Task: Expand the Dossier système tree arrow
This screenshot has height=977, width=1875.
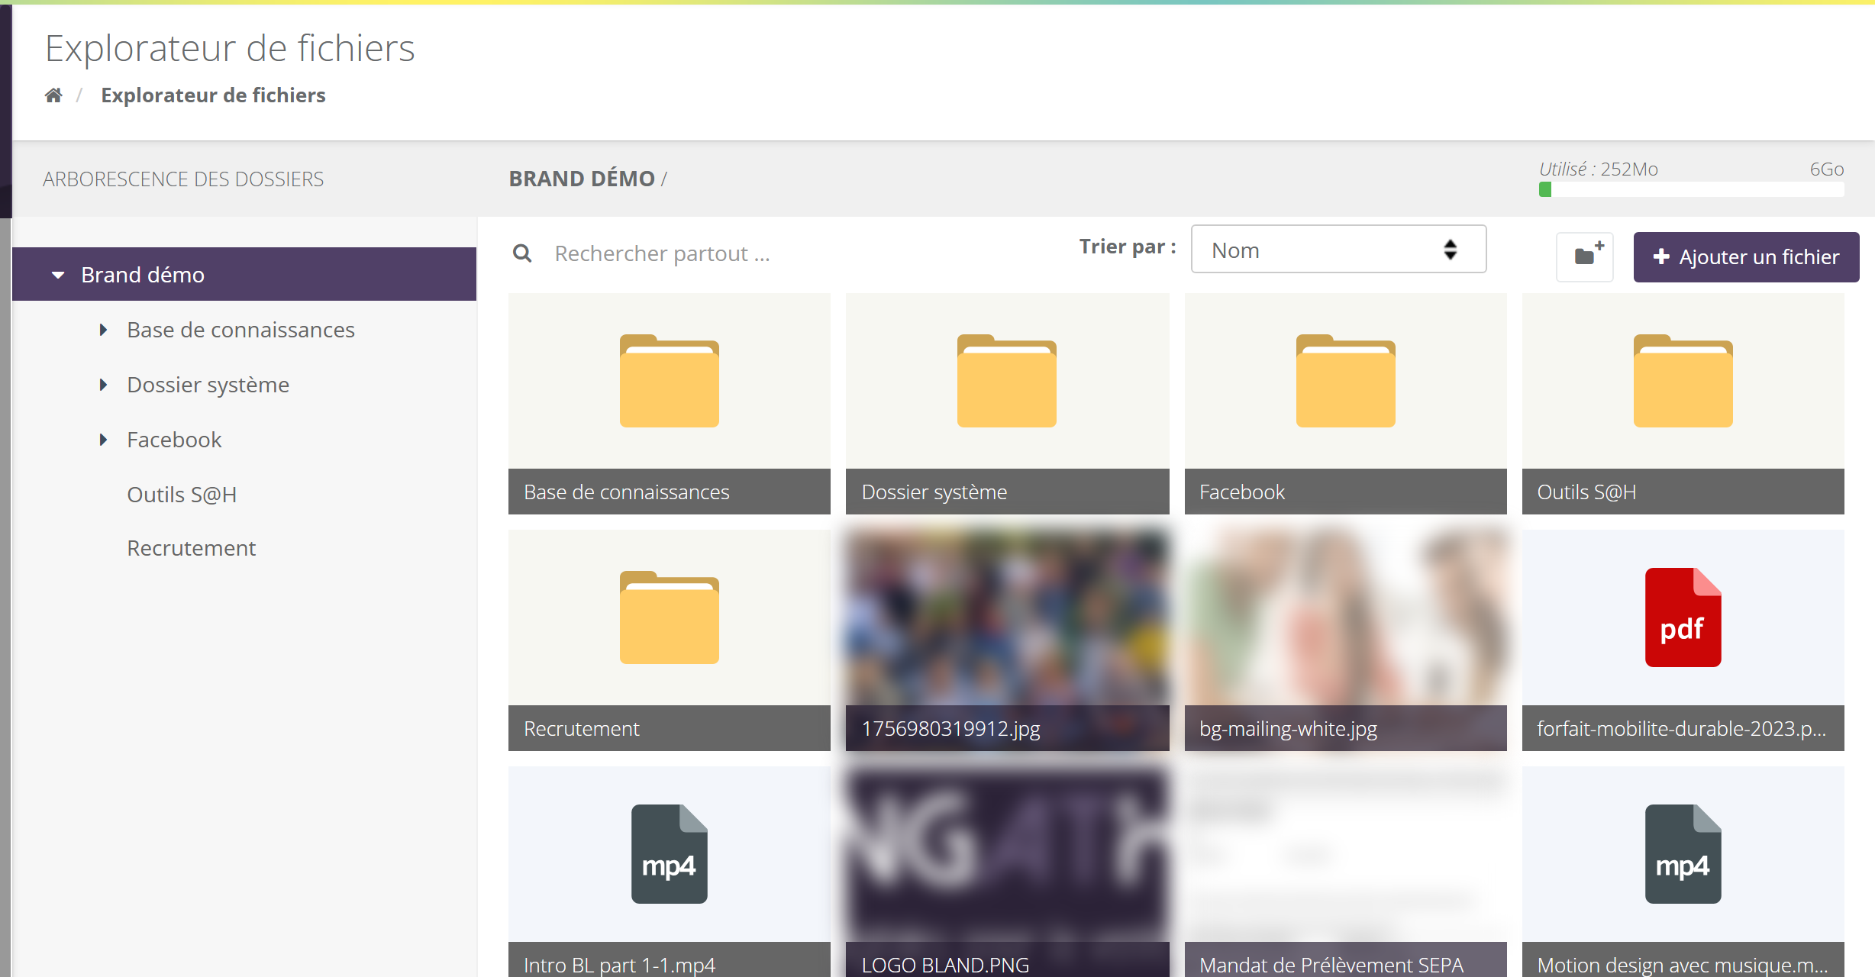Action: click(x=103, y=385)
